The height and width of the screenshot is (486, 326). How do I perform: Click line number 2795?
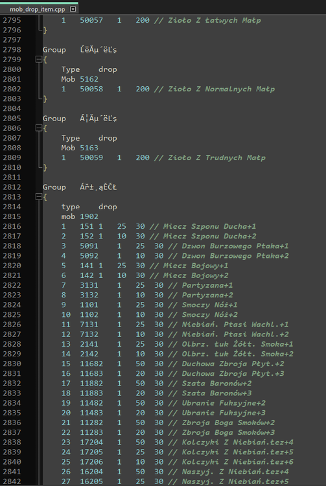click(x=12, y=20)
